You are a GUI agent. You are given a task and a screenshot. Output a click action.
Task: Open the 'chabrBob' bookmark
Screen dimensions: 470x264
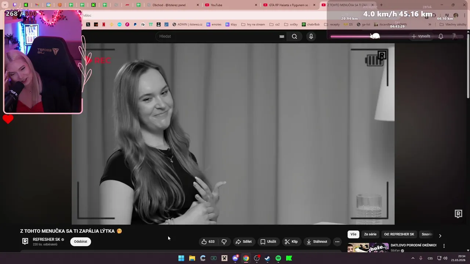tap(311, 25)
